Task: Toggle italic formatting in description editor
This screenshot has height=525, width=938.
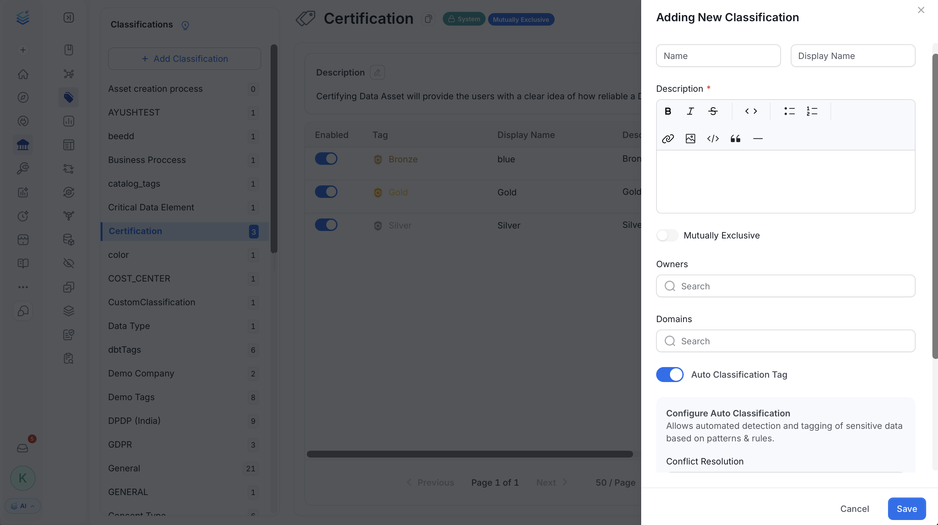Action: pyautogui.click(x=690, y=111)
